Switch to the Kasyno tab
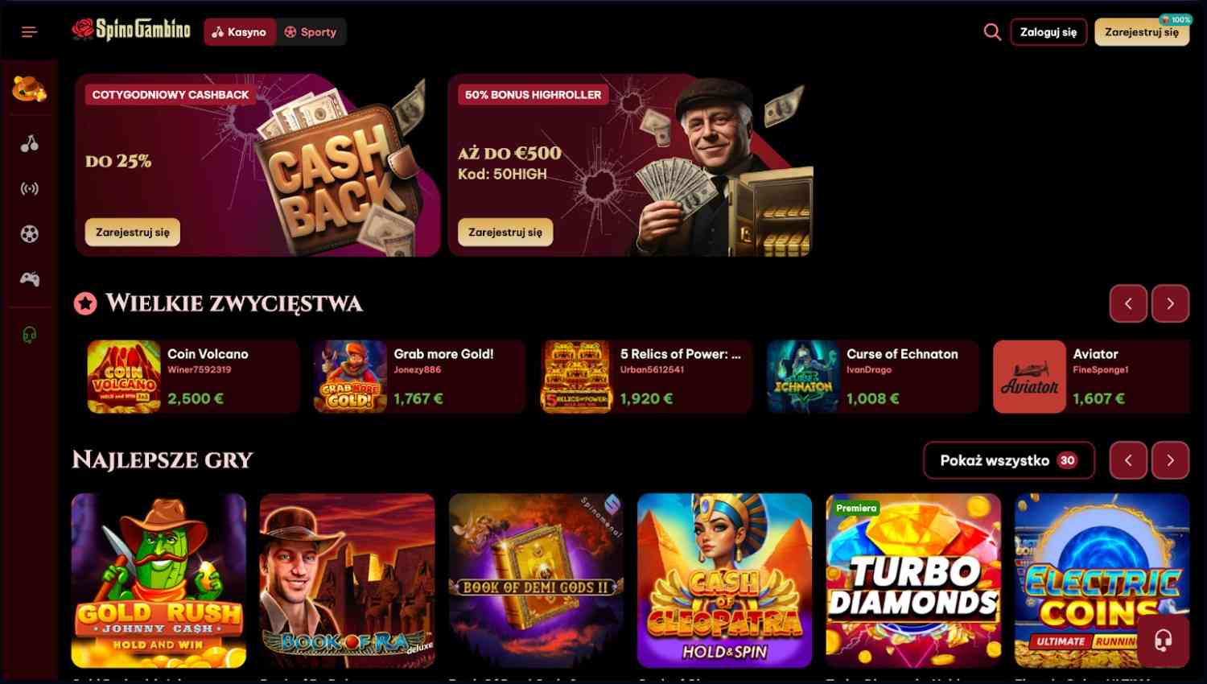The image size is (1207, 684). (239, 32)
